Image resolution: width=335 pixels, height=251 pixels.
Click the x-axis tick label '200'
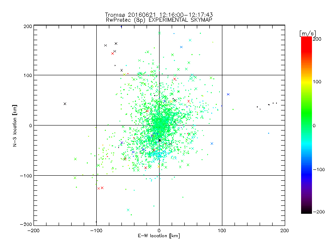coord(285,231)
